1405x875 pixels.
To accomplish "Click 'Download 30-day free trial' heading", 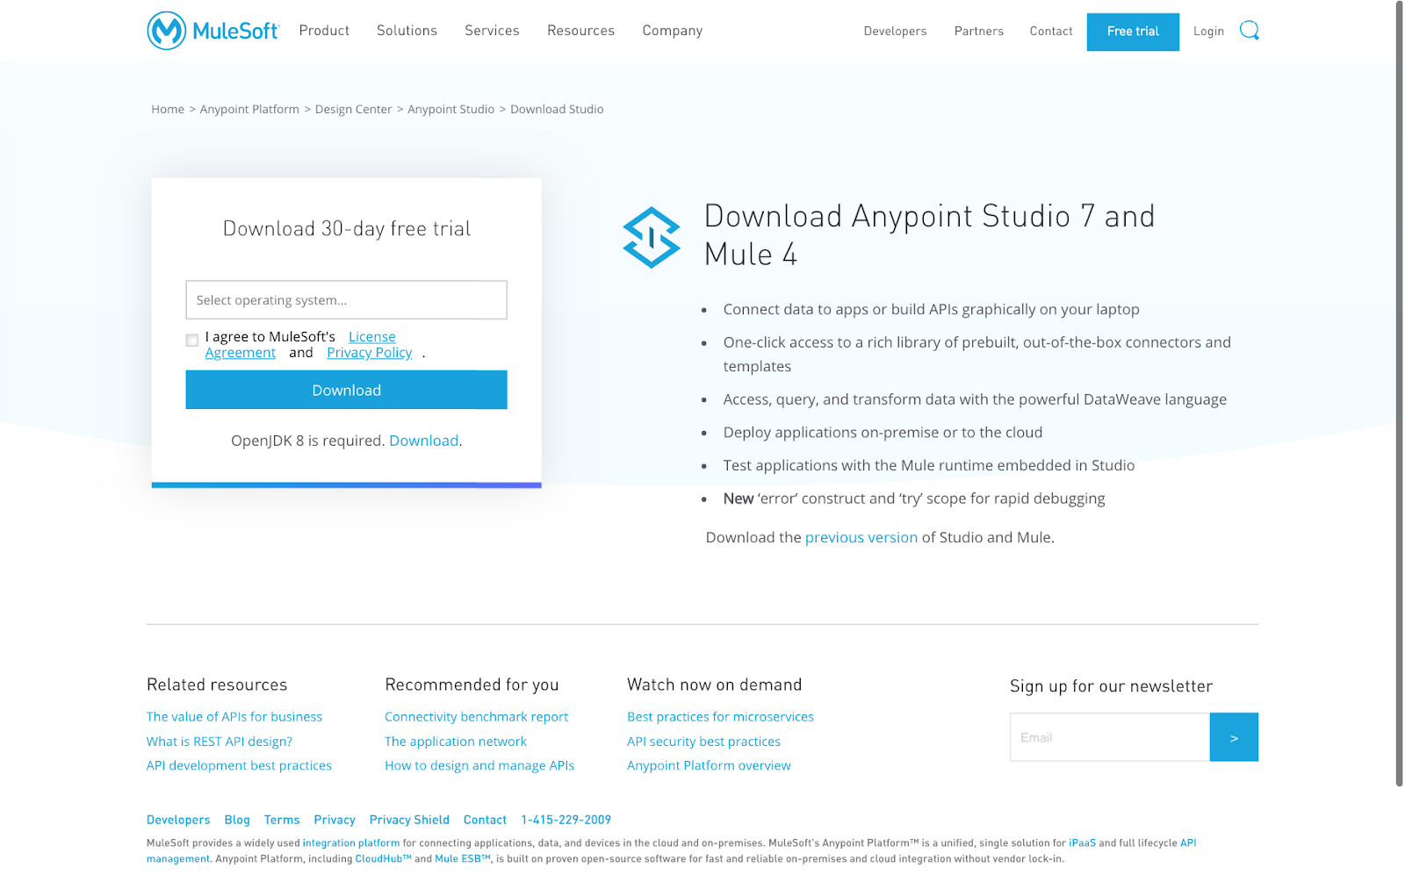I will 346,229.
